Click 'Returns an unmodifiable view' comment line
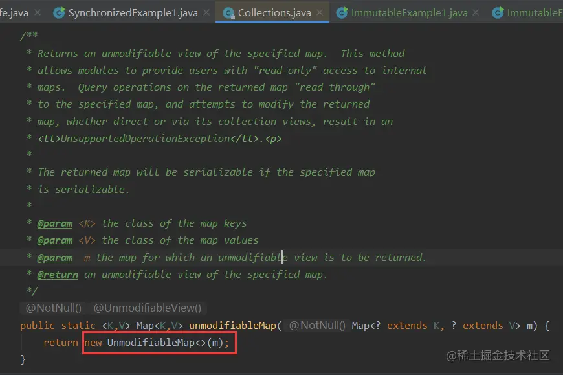The image size is (563, 375). (x=221, y=54)
